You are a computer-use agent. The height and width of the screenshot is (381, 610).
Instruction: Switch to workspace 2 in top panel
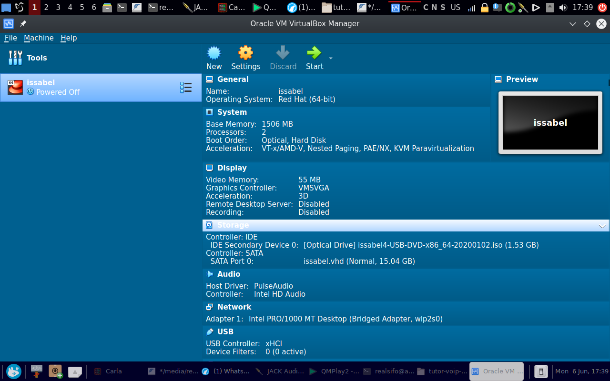coord(46,8)
